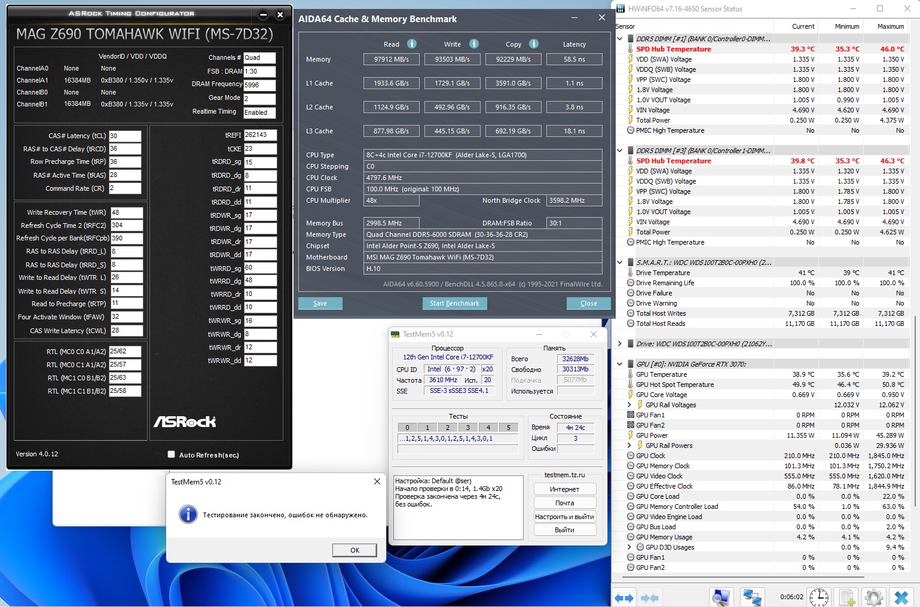
Task: Click OK in the TestMem5 completion dialog
Action: click(x=355, y=550)
